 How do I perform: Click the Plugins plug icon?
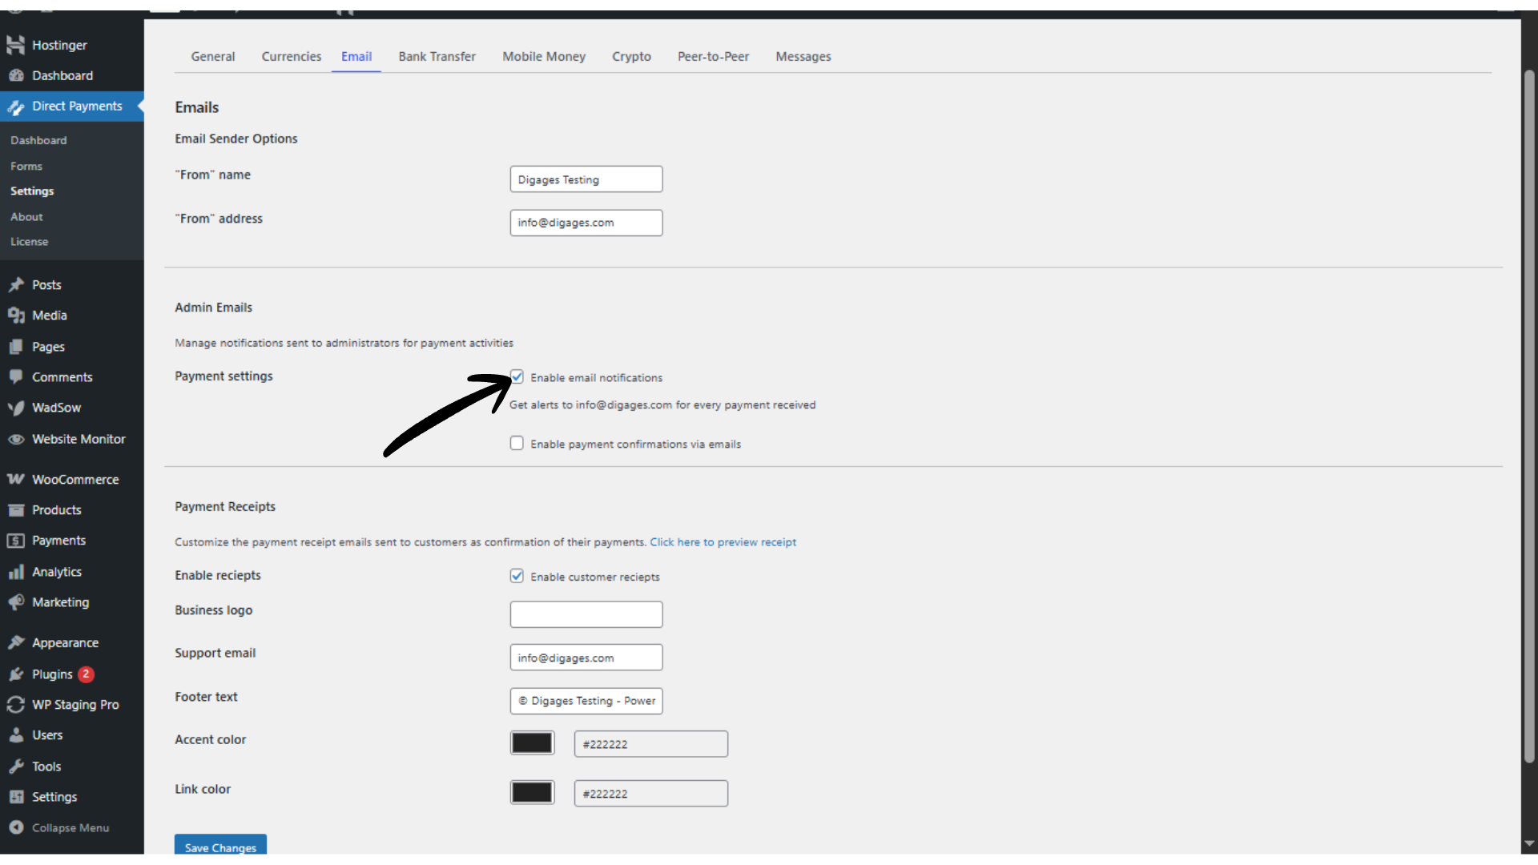pos(16,674)
